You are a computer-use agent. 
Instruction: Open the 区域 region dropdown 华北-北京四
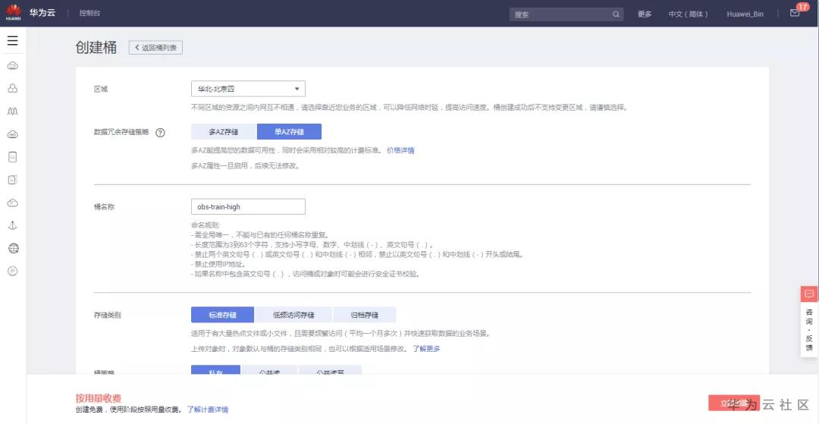248,89
